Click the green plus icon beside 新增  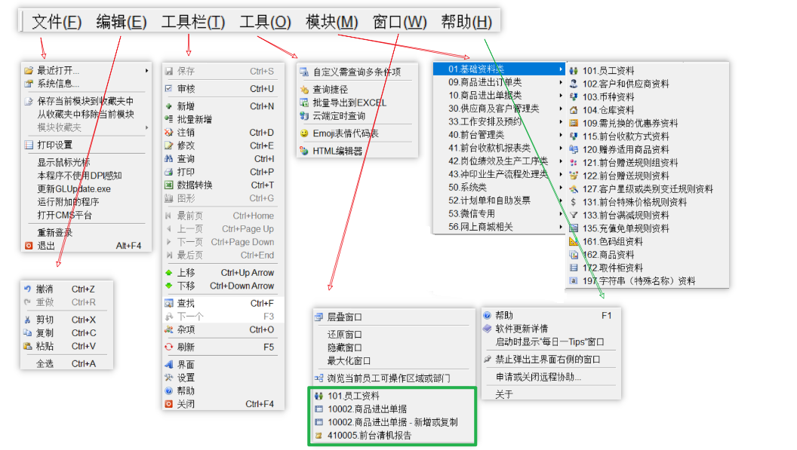(x=169, y=106)
